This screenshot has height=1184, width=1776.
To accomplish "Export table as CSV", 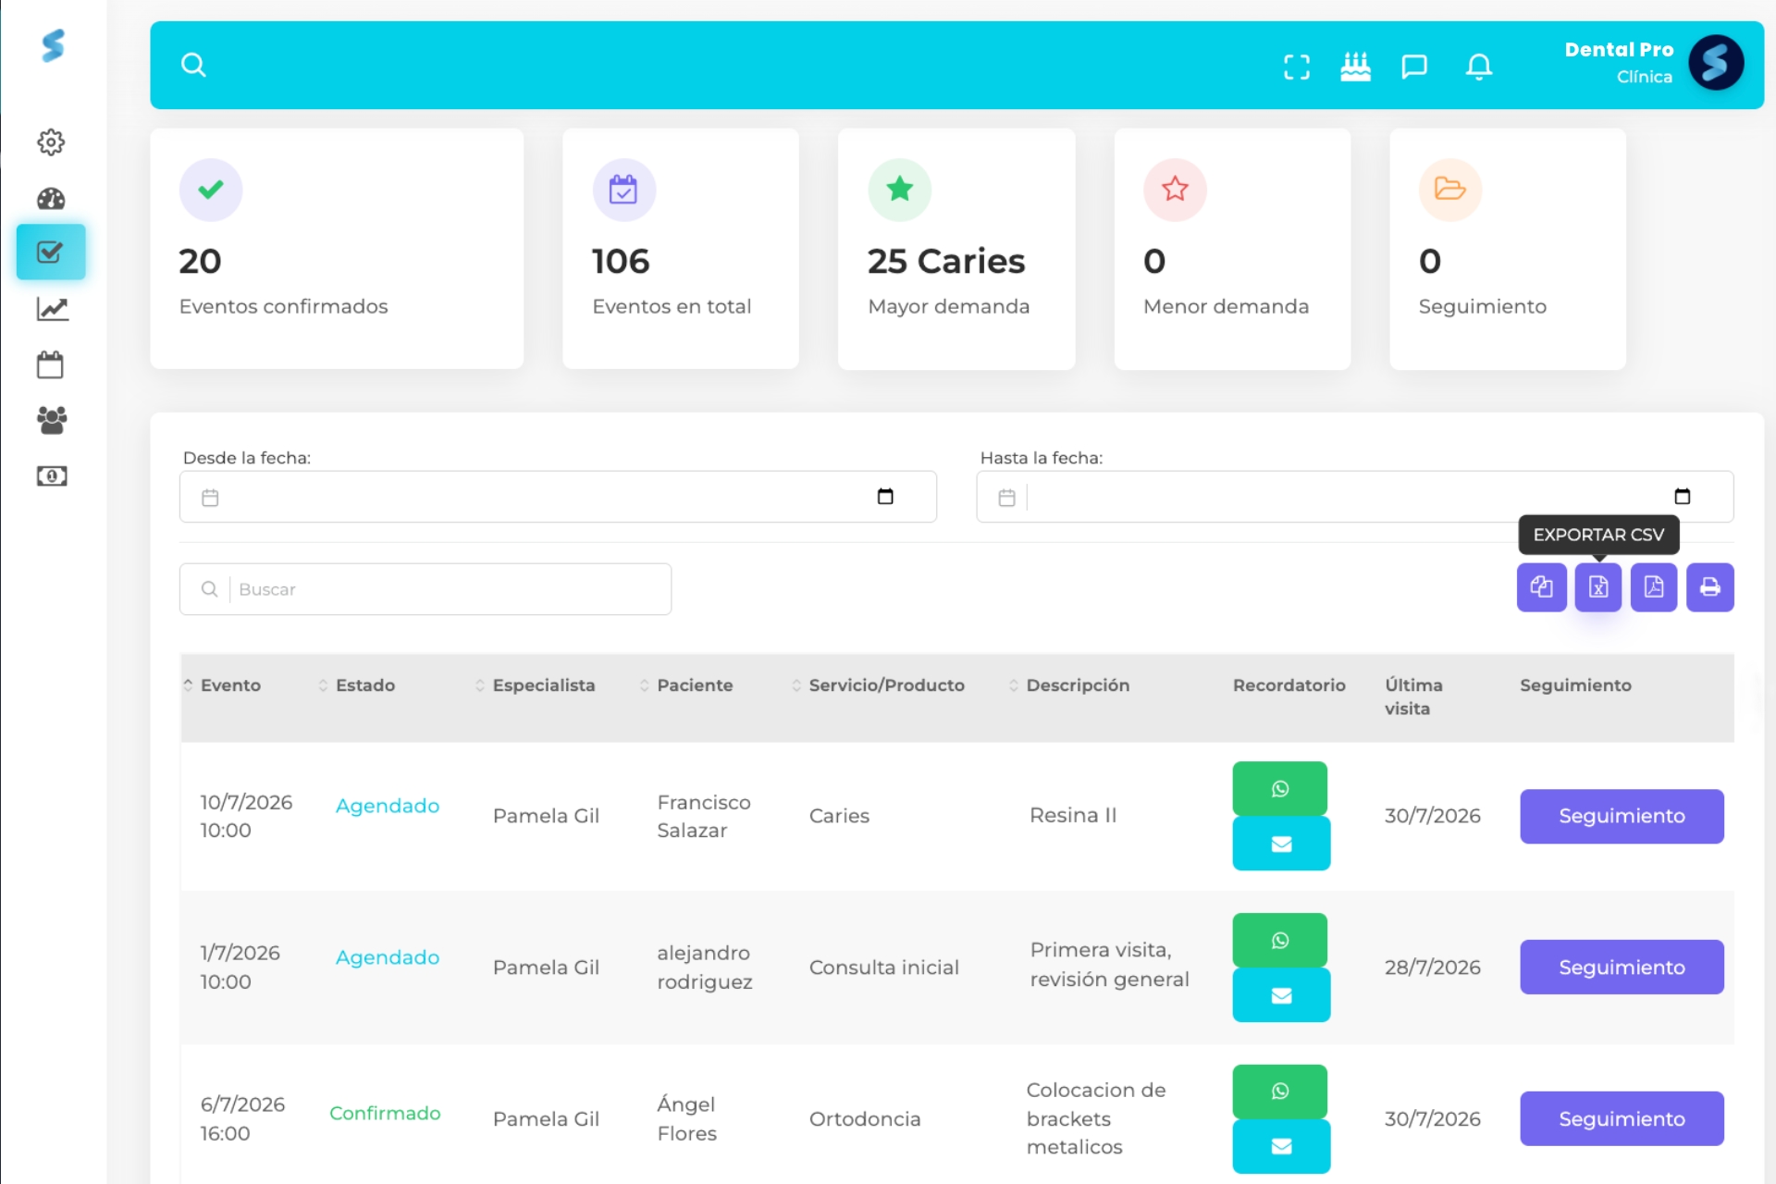I will 1598,587.
